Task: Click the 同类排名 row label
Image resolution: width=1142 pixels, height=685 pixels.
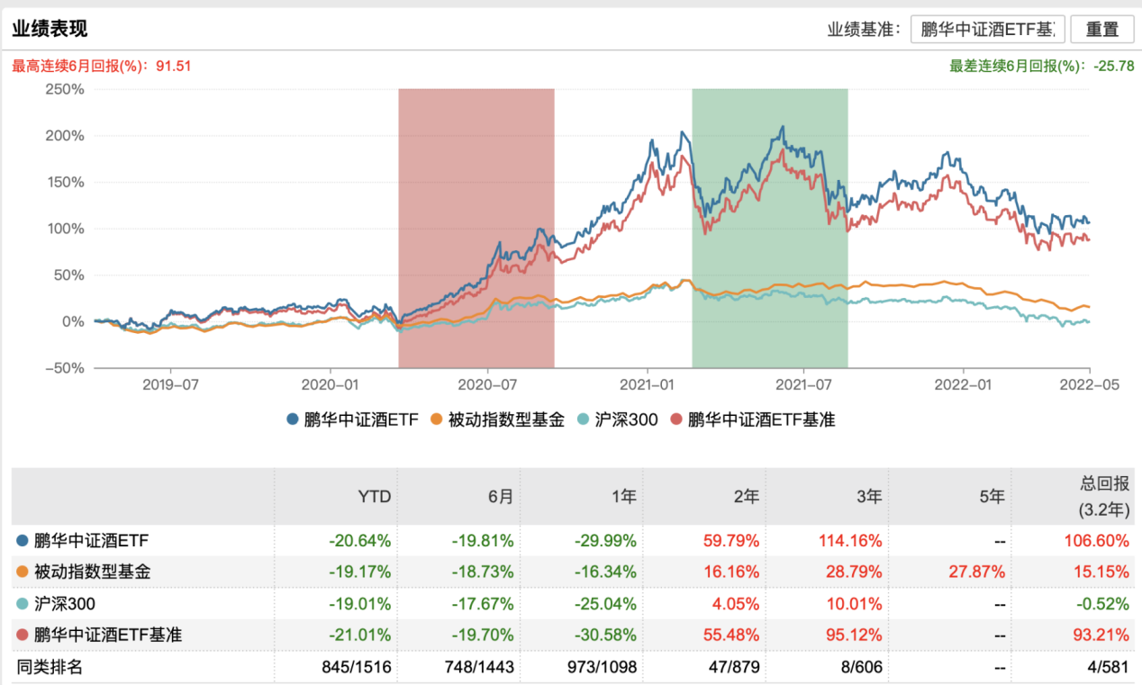Action: click(50, 667)
